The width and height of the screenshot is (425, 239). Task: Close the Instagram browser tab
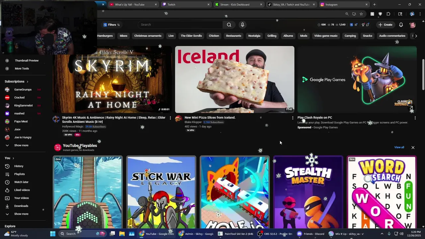point(367,5)
